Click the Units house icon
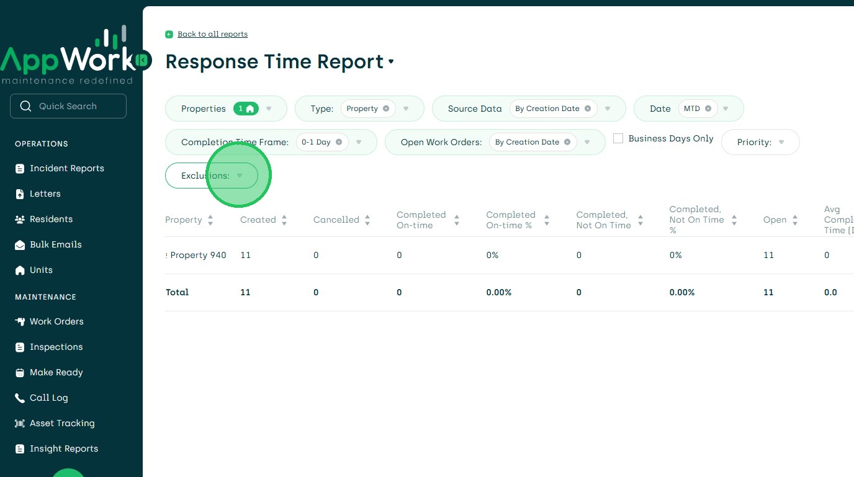This screenshot has height=477, width=854. tap(20, 270)
